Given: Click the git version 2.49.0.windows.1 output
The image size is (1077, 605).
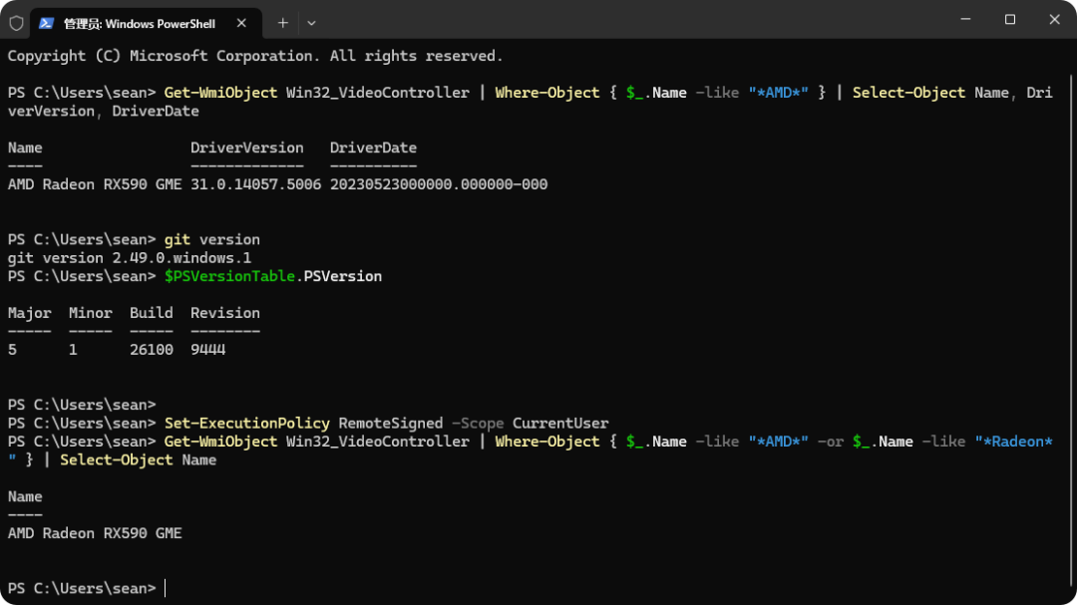Looking at the screenshot, I should click(x=129, y=258).
